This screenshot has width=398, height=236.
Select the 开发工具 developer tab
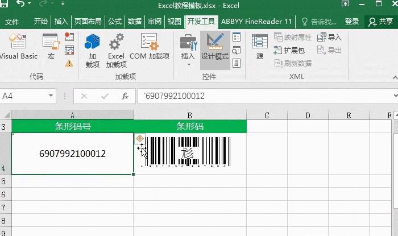[201, 22]
